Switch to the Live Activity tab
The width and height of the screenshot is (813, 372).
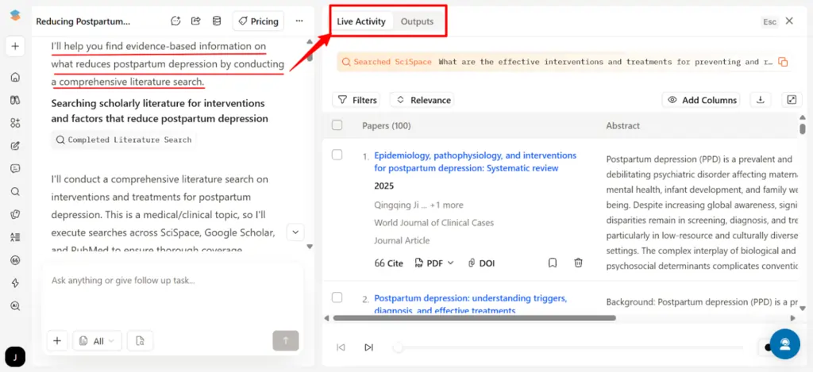pyautogui.click(x=361, y=21)
